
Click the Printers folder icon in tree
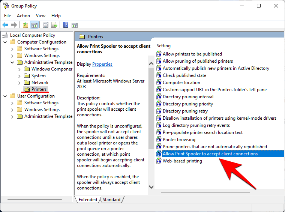[27, 89]
